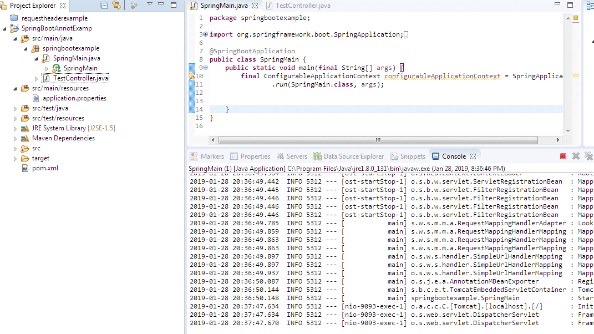Screen dimensions: 594x334
Task: Click the editor horizontal scrollbar thumb
Action: click(x=378, y=140)
